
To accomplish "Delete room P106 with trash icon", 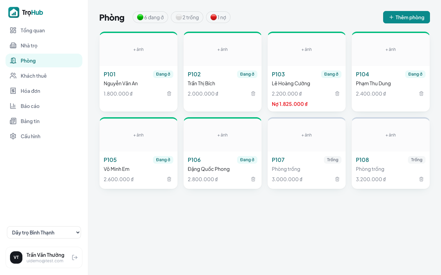I will [253, 179].
